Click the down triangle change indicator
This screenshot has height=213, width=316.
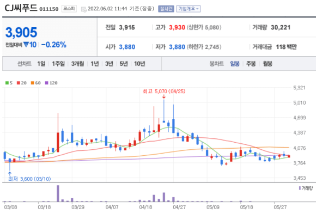[x=26, y=44]
